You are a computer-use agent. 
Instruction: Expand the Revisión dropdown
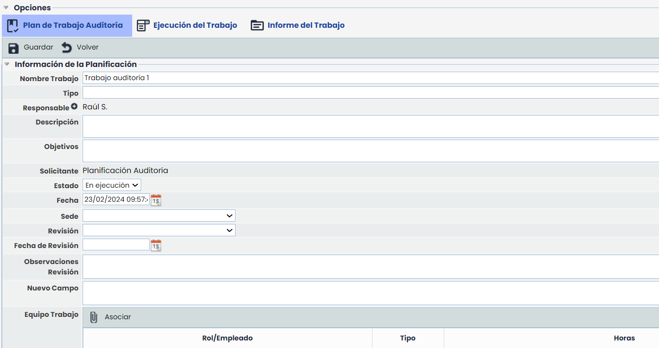pyautogui.click(x=159, y=231)
